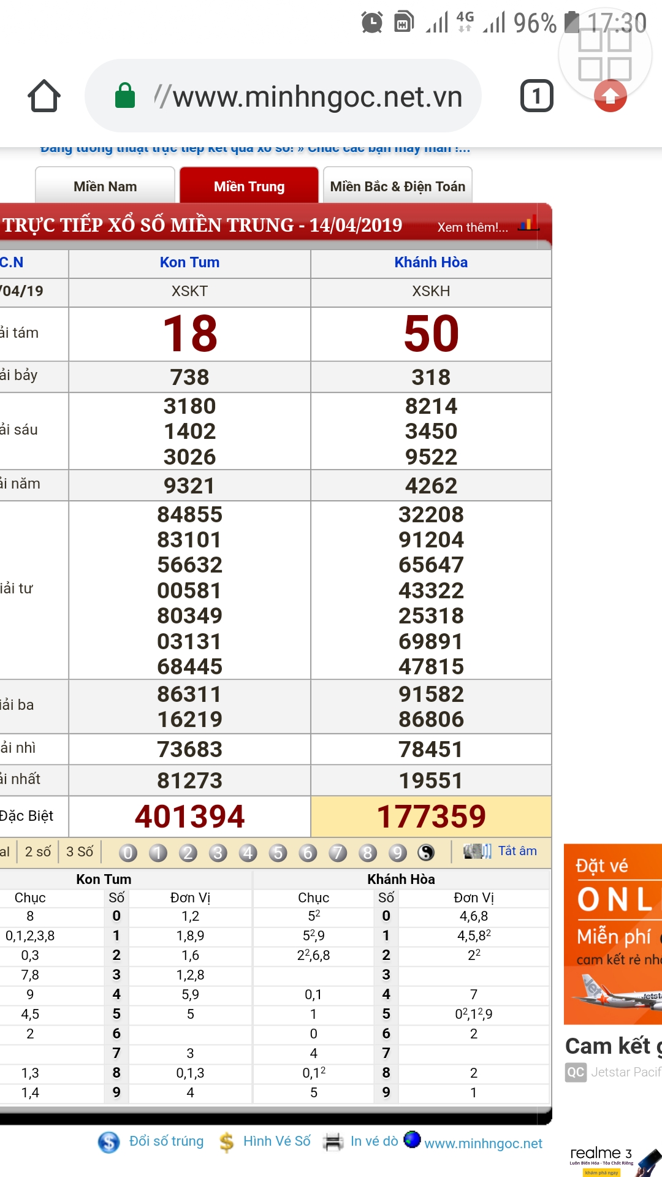Open Hình Vé Số link
Screen dimensions: 662x1177
pyautogui.click(x=276, y=1141)
